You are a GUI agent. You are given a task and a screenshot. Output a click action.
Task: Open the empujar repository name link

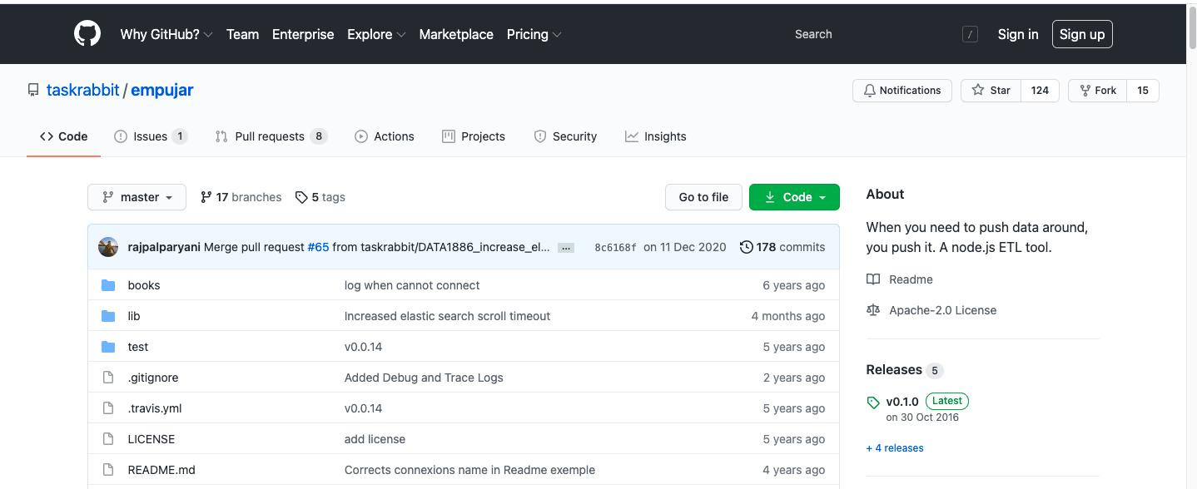click(162, 90)
